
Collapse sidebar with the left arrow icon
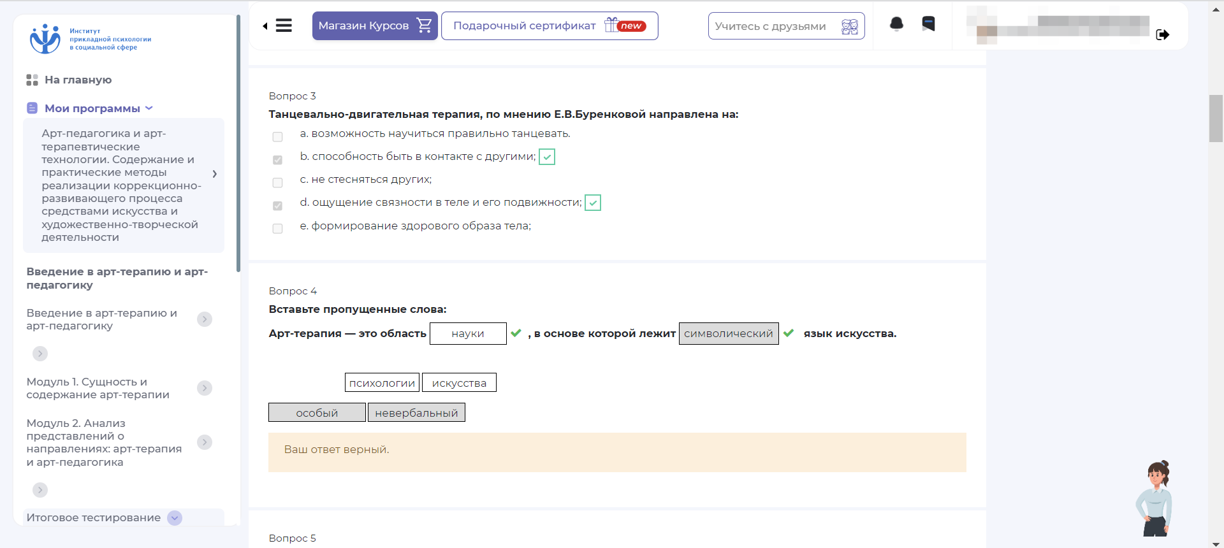coord(265,26)
